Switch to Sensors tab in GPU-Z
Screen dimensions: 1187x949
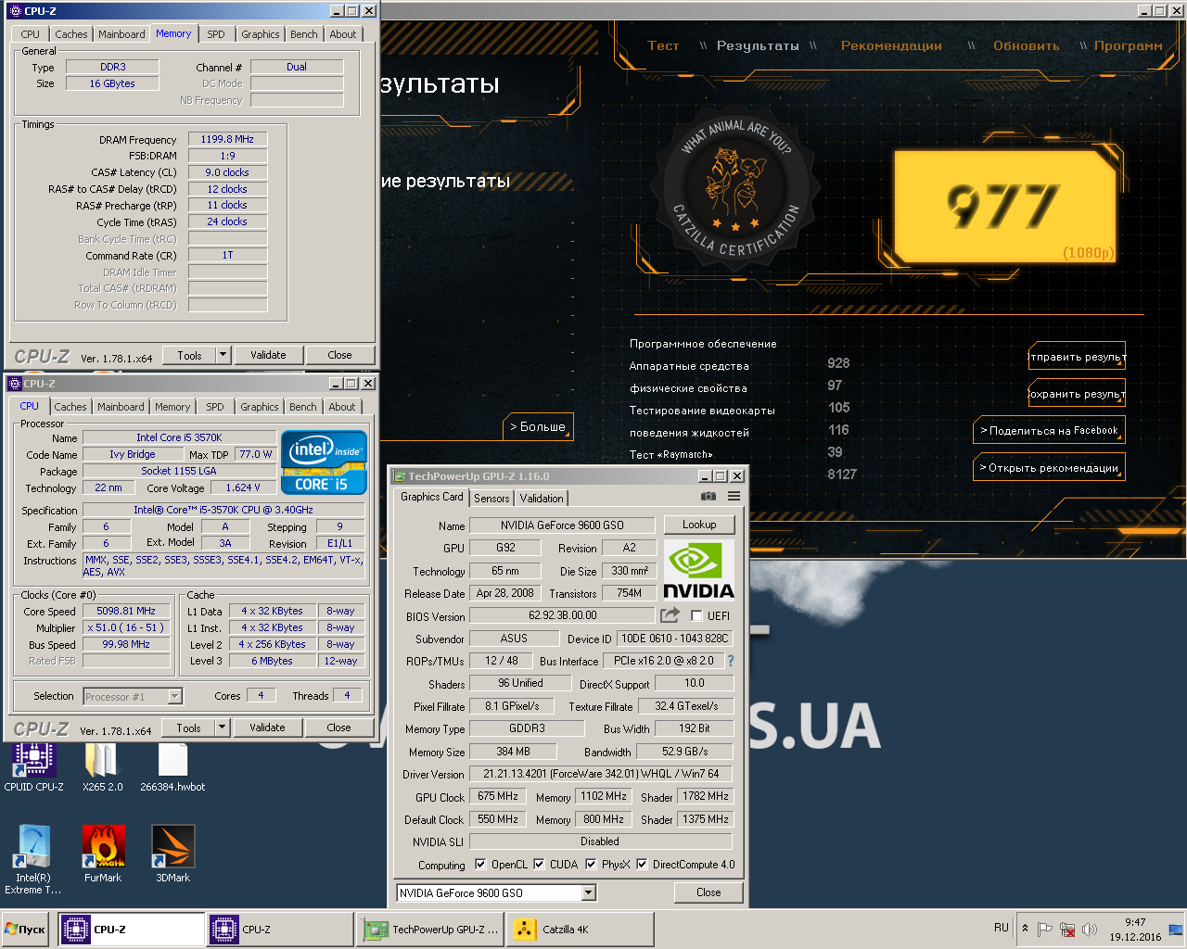coord(491,499)
